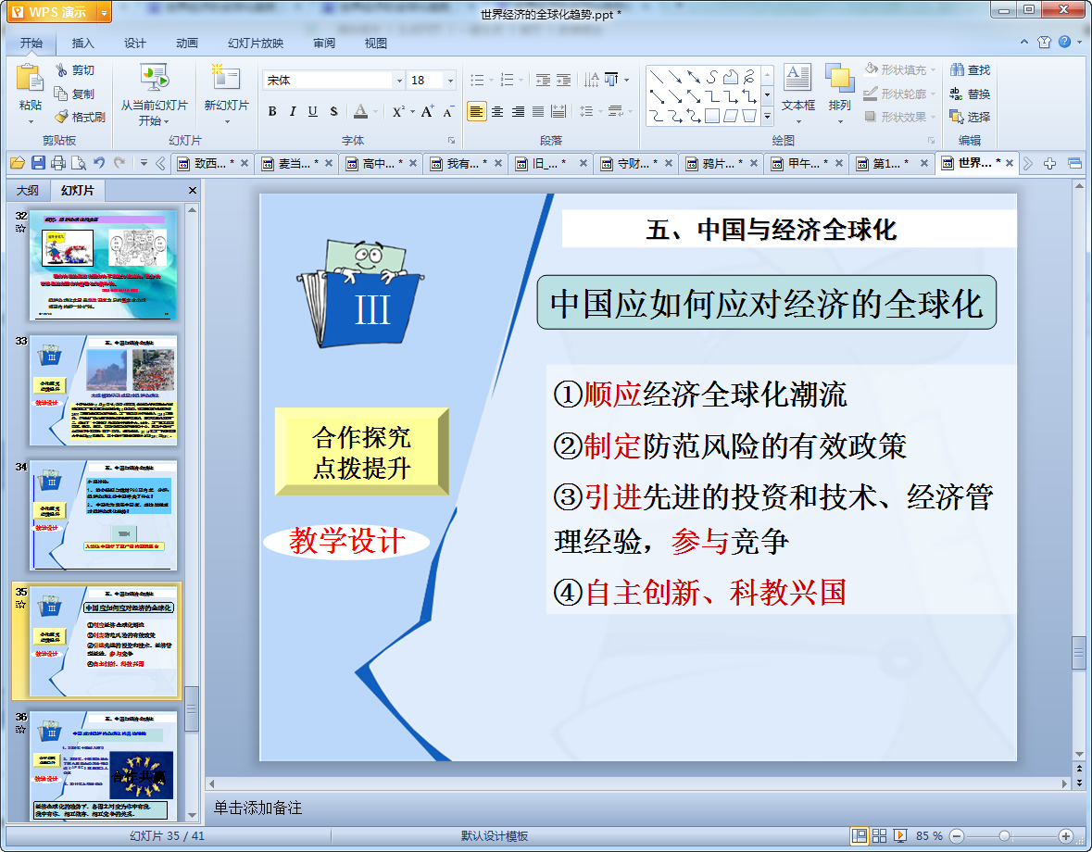
Task: Open the Design (设计) ribbon tab
Action: [x=135, y=44]
